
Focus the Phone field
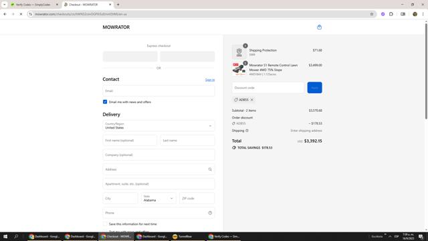coord(158,213)
